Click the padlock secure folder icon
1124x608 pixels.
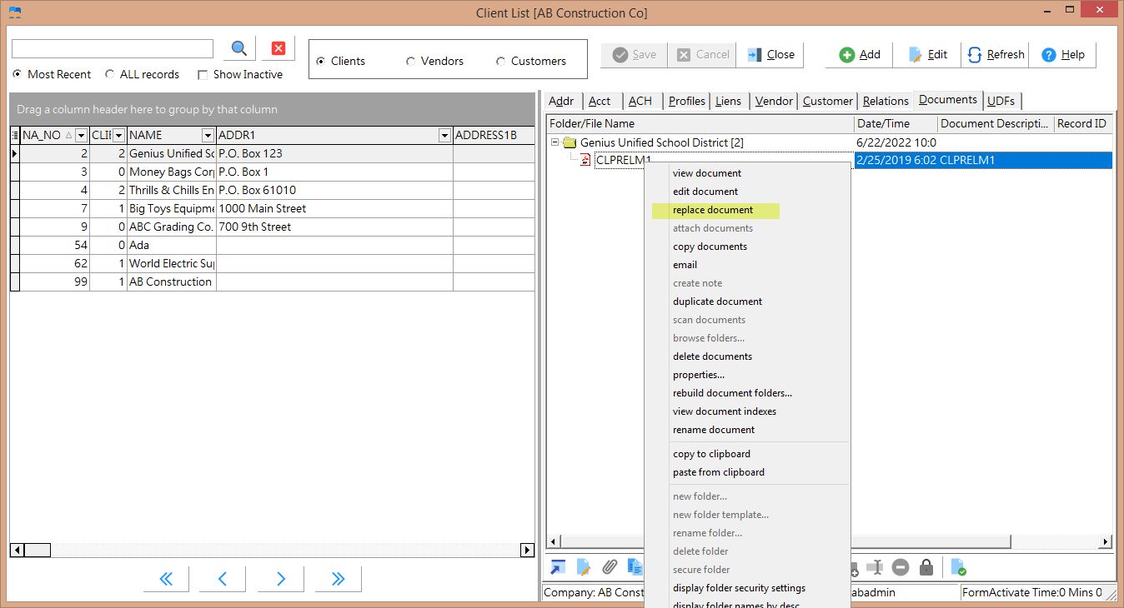pyautogui.click(x=926, y=568)
